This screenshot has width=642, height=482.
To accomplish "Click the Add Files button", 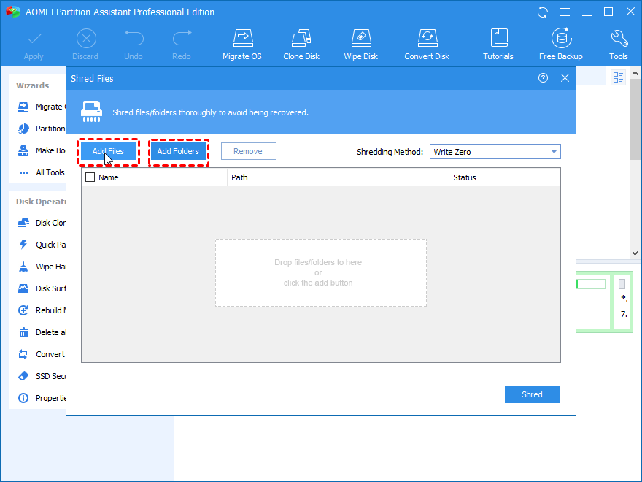I will 109,151.
